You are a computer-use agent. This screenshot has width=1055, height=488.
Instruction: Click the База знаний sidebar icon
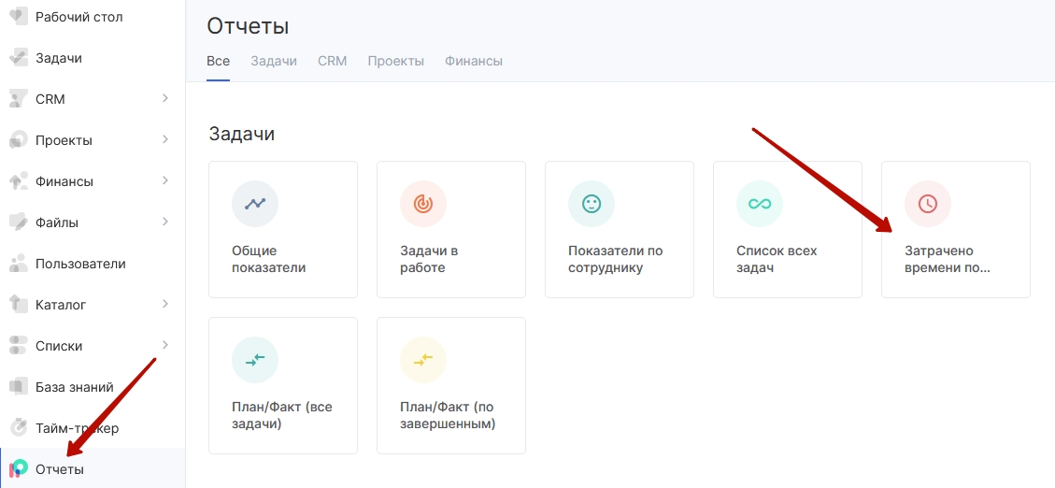click(x=18, y=387)
